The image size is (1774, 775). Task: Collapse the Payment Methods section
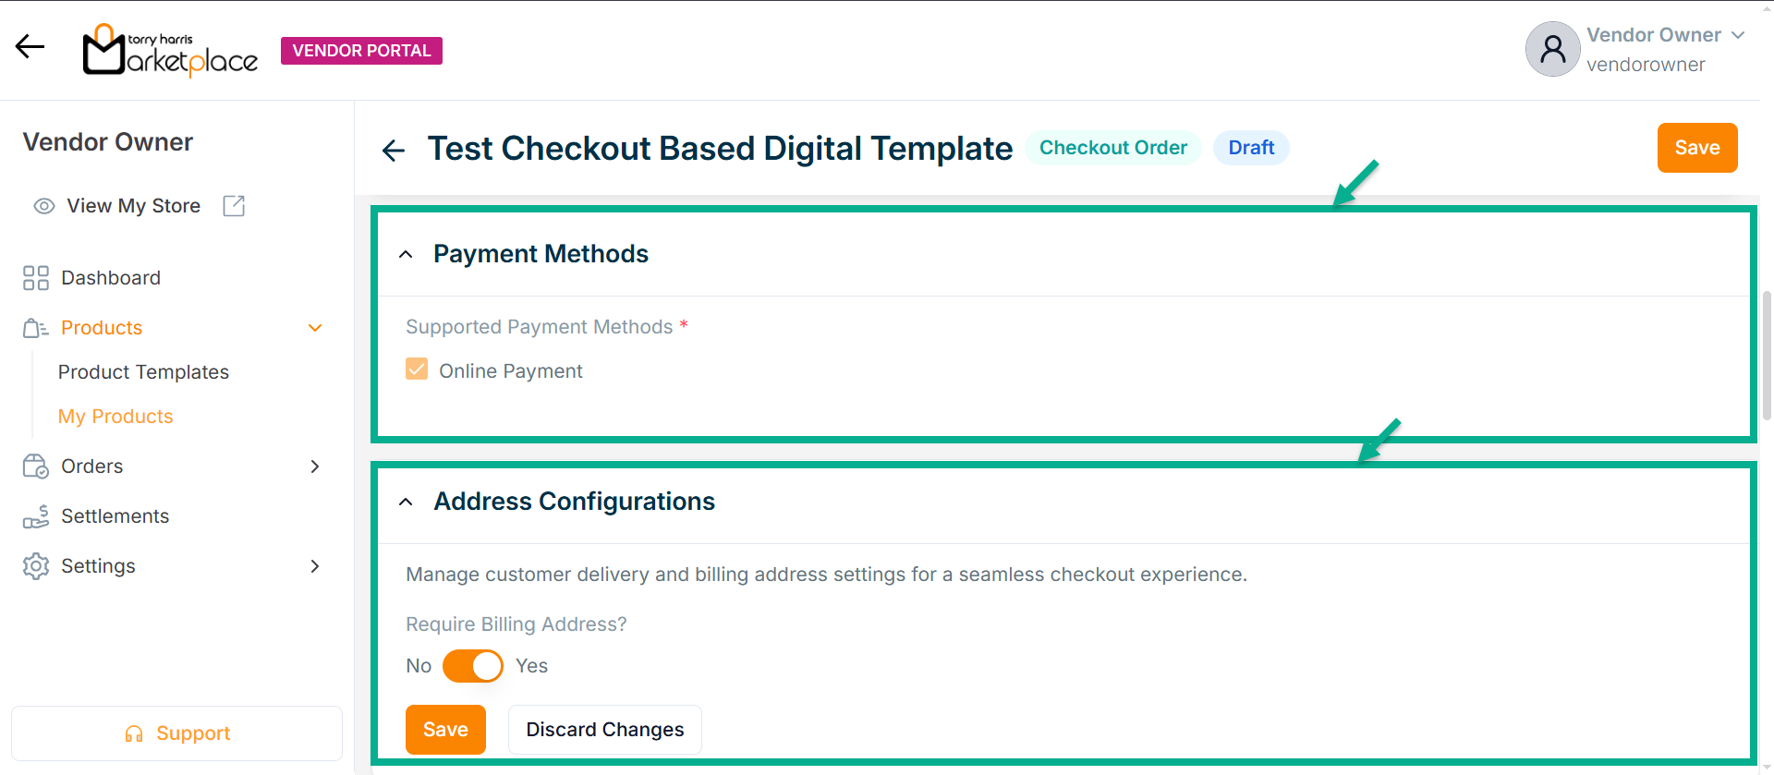(x=406, y=254)
